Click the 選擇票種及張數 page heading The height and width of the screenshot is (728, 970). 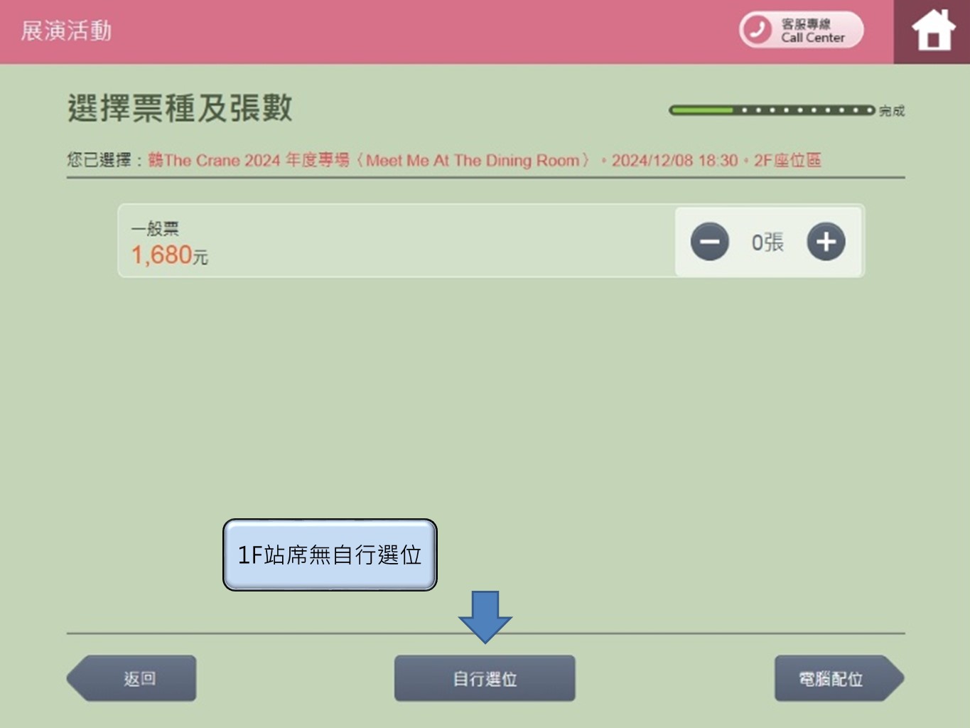tap(180, 108)
